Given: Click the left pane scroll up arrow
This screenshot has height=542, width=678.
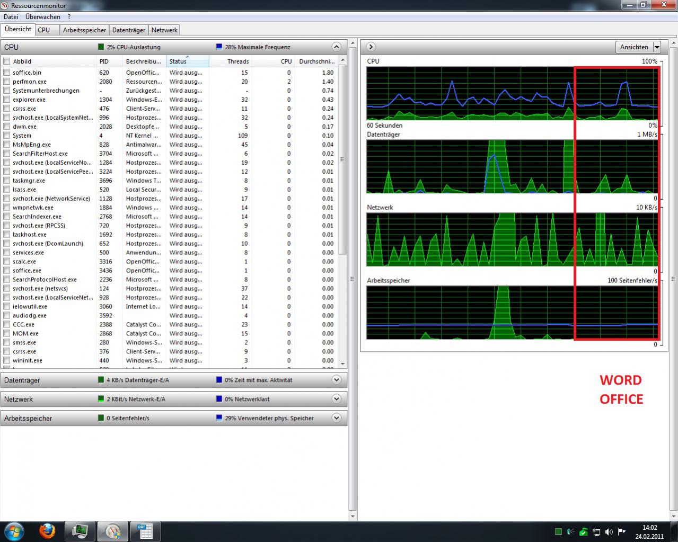Looking at the screenshot, I should pyautogui.click(x=353, y=43).
